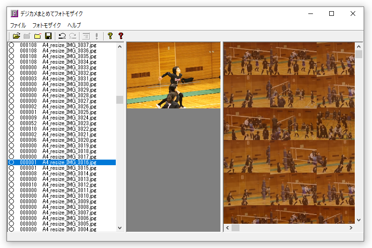Screen dimensions: 372x248
Task: Click mosaic panel vertical scrollbar up arrow
Action: tap(359, 47)
